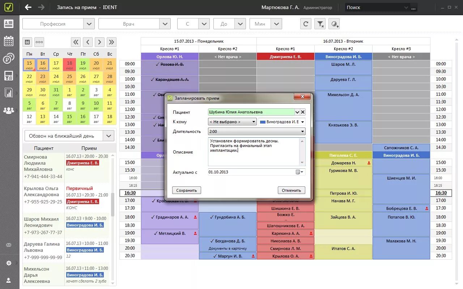Screen dimensions: 463x289
Task: Save the planned appointment with Сохранить
Action: click(187, 190)
